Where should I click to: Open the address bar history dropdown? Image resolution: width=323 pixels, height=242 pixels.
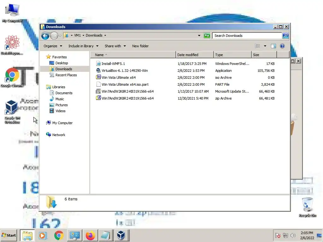tap(199, 36)
